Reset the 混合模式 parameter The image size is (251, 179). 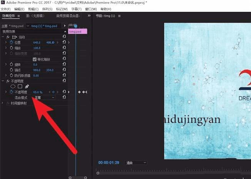click(x=64, y=97)
